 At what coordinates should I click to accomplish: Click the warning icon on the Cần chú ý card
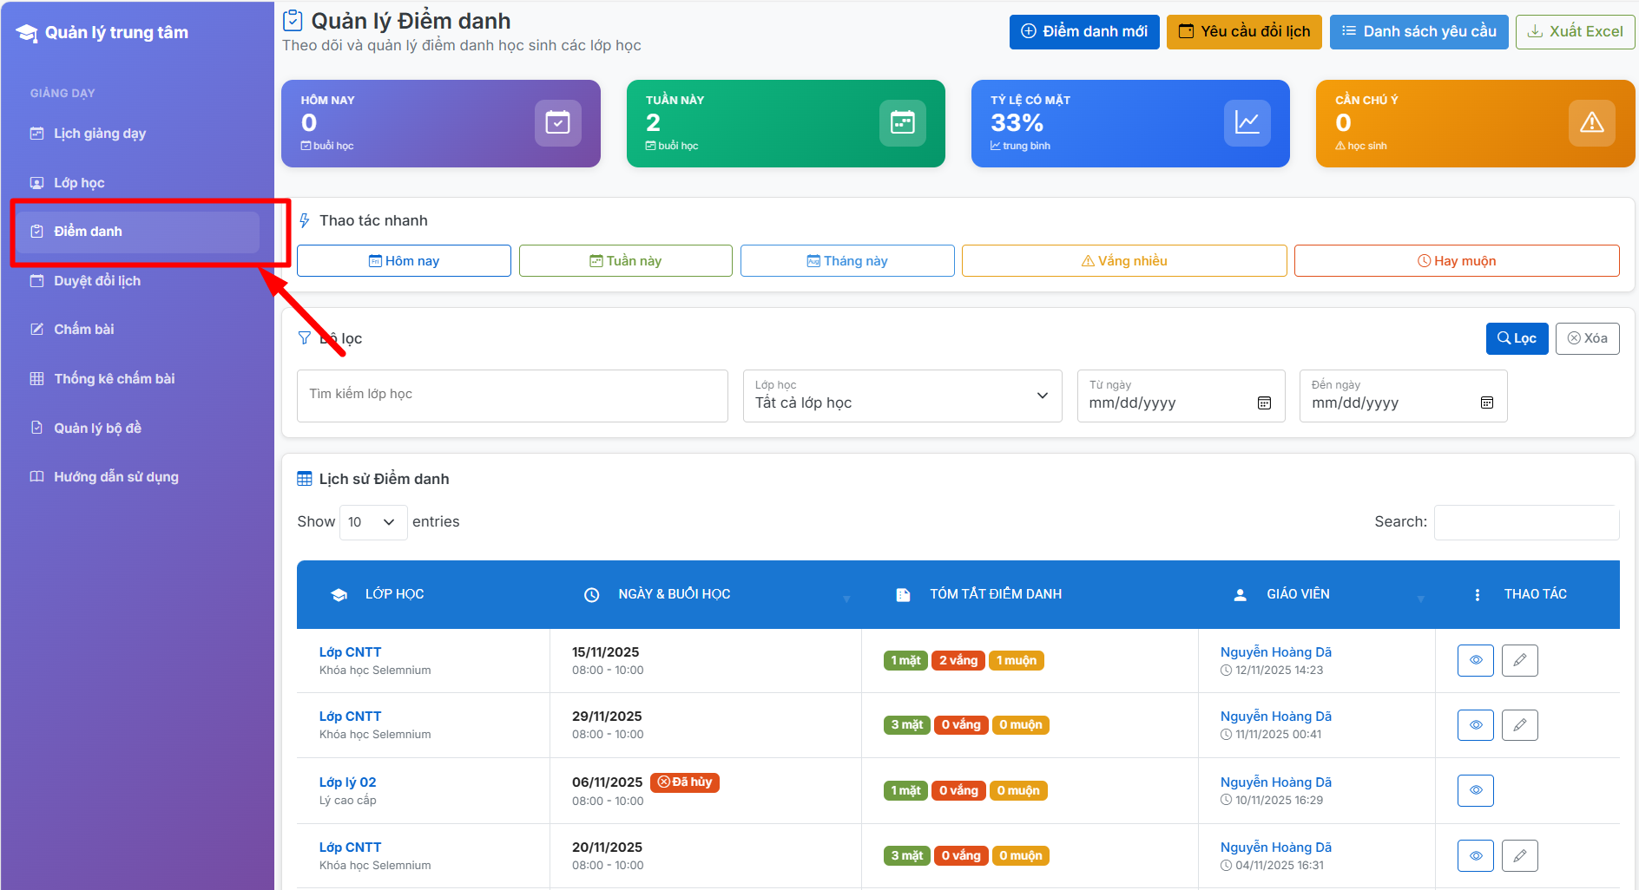[1591, 123]
